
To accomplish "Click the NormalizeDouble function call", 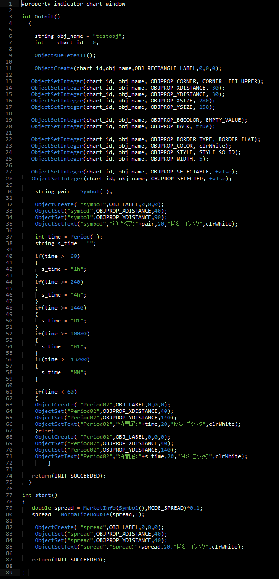I will pyautogui.click(x=81, y=514).
